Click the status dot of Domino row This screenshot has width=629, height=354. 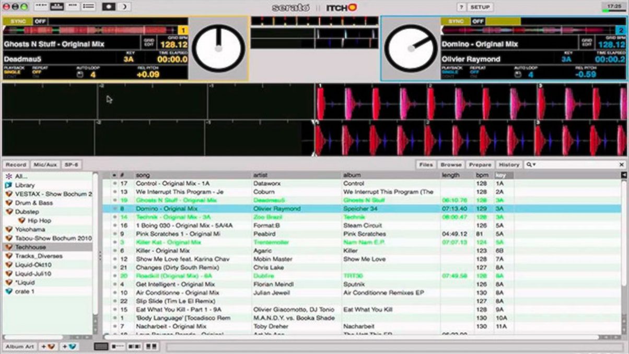[114, 209]
